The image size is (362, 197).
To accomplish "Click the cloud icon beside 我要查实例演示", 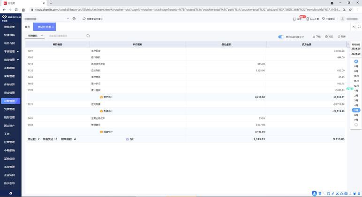I will coord(84,19).
